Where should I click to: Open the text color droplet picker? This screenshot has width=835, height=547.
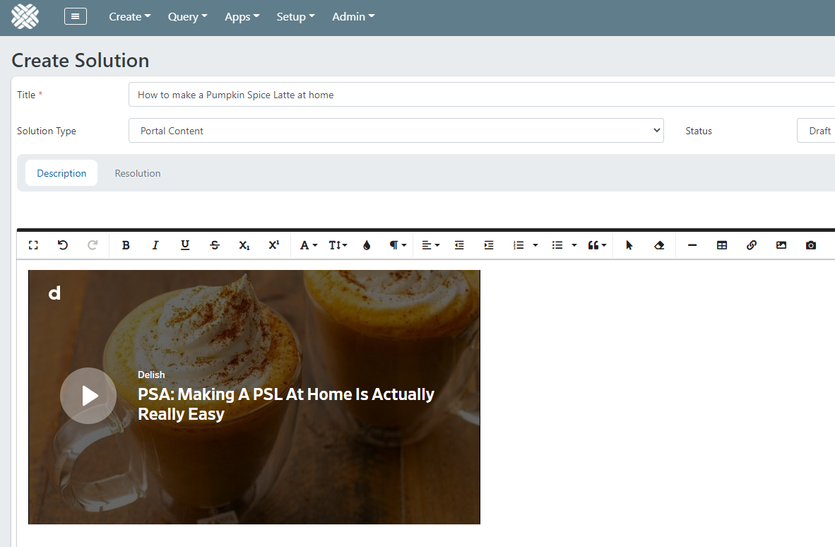[x=367, y=245]
